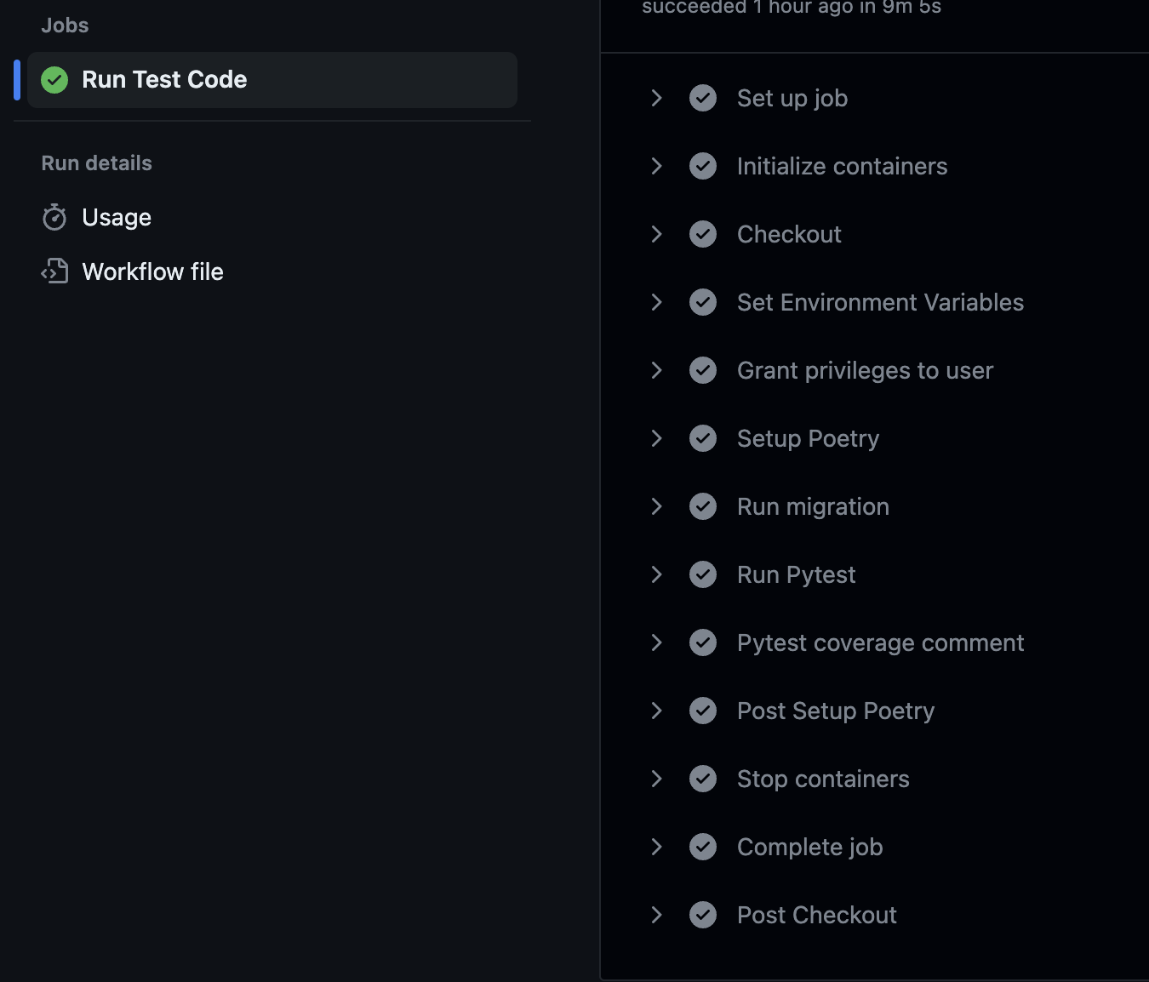Click the workflow file code icon
1149x982 pixels.
54,271
